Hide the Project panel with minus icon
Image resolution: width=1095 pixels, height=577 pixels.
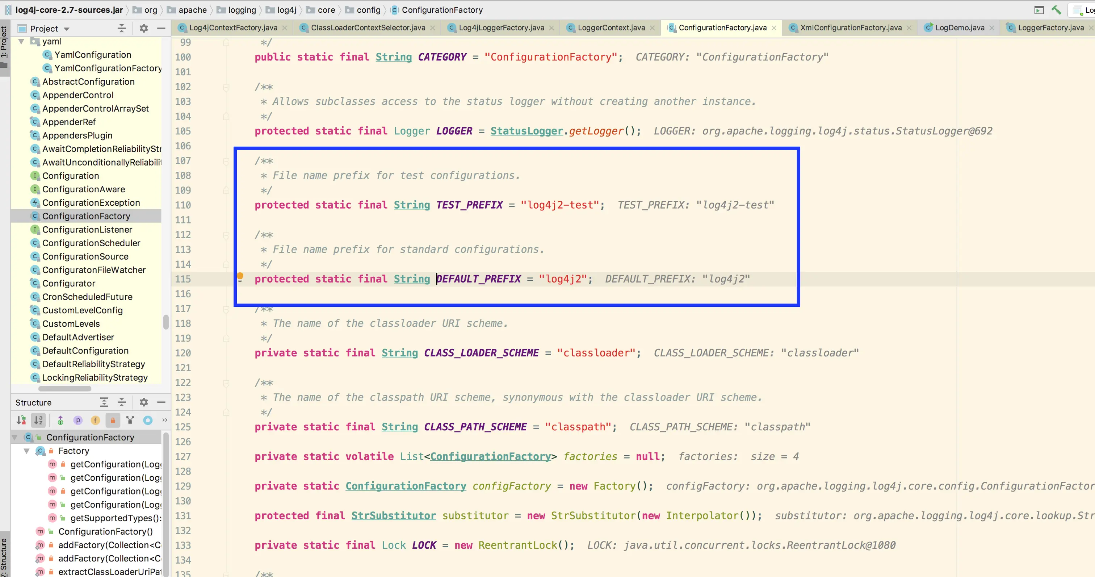pos(161,29)
